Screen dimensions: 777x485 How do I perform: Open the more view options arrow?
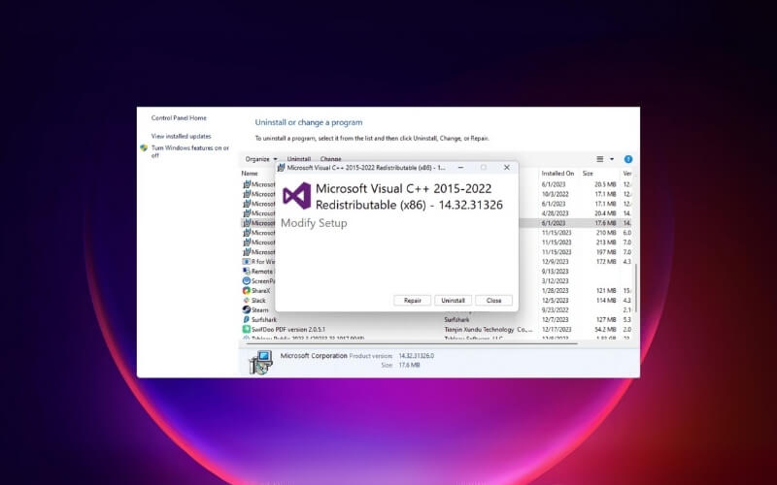612,159
